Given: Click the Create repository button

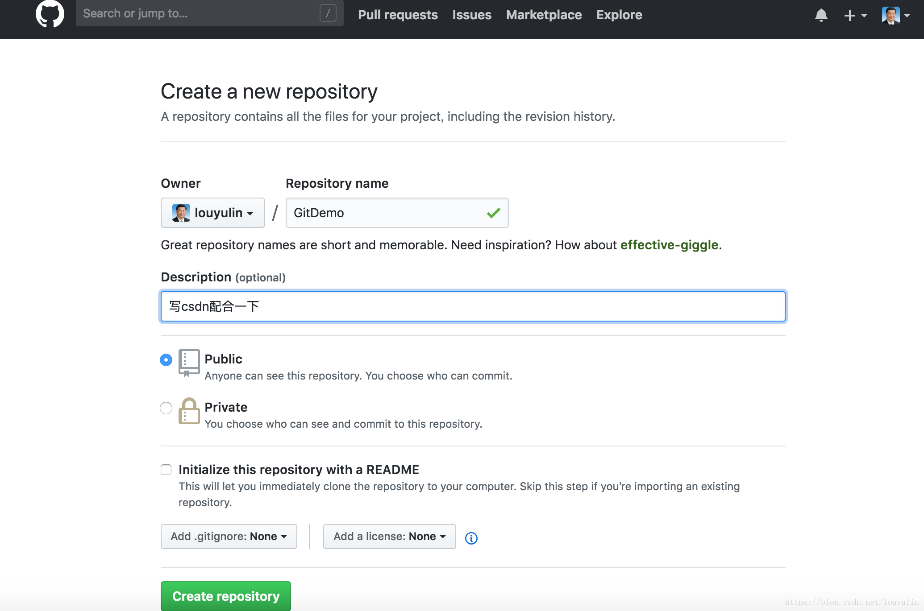Looking at the screenshot, I should coord(226,596).
